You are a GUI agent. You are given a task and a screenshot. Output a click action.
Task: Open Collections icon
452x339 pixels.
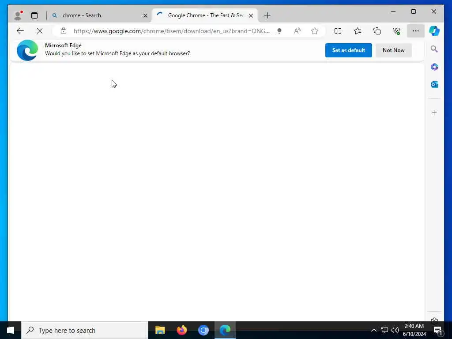pos(377,31)
